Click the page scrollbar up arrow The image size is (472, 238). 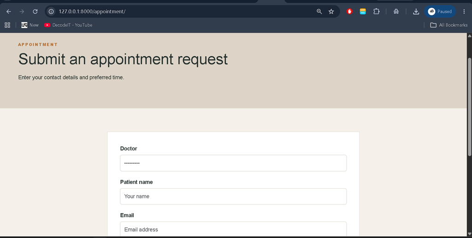(x=469, y=36)
